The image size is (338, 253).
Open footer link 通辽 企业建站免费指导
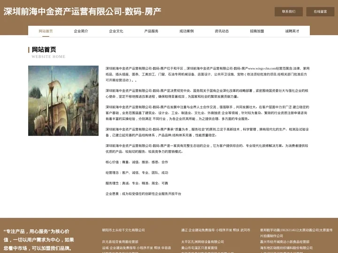point(215,230)
